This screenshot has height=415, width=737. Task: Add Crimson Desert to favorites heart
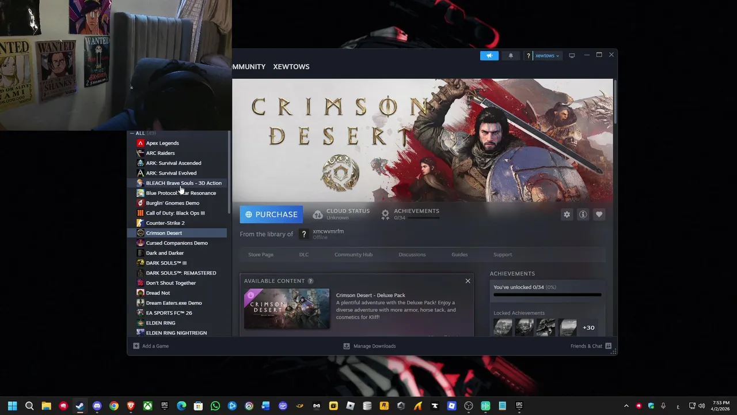pyautogui.click(x=599, y=214)
